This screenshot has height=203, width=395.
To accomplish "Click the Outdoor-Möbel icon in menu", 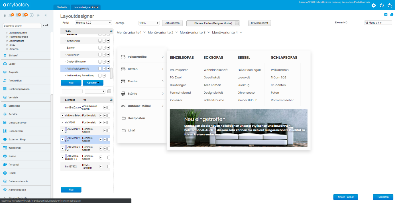I will (123, 106).
